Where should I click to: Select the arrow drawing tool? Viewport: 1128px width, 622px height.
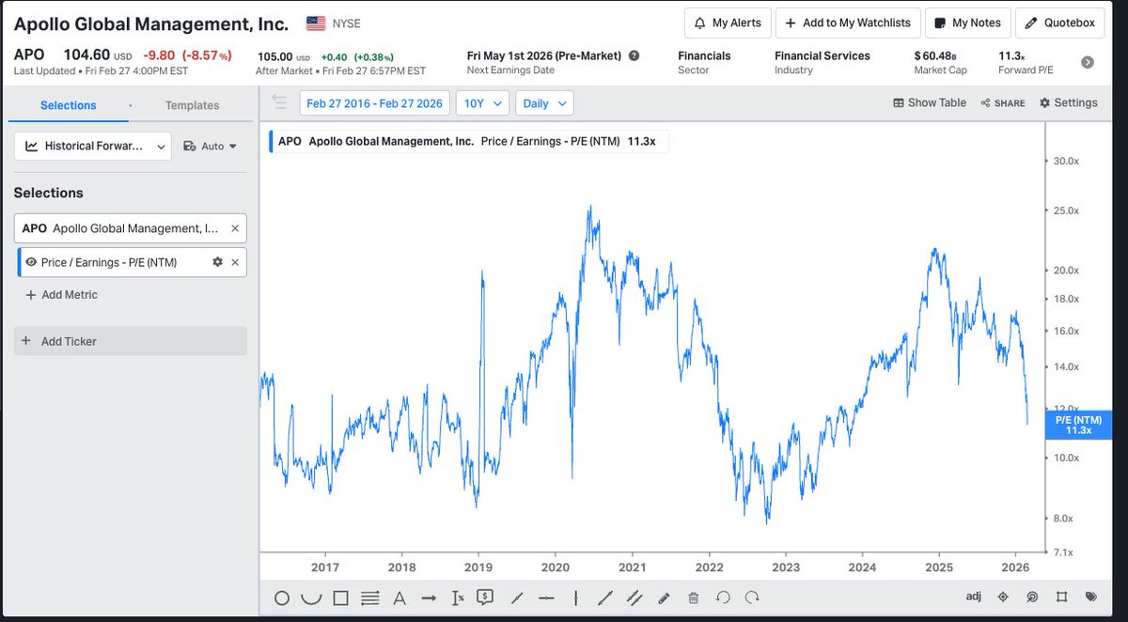(x=428, y=598)
